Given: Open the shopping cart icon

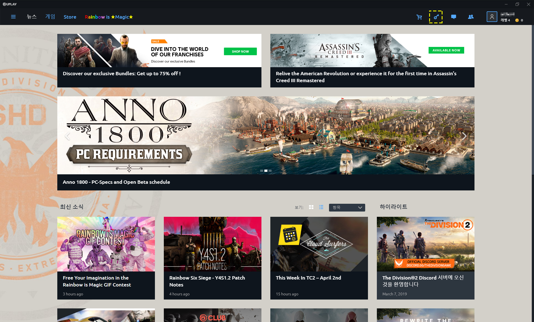Looking at the screenshot, I should (419, 17).
